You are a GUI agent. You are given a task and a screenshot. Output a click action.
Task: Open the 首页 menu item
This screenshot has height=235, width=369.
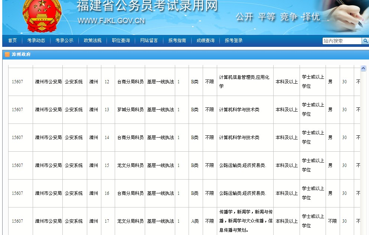(x=12, y=41)
